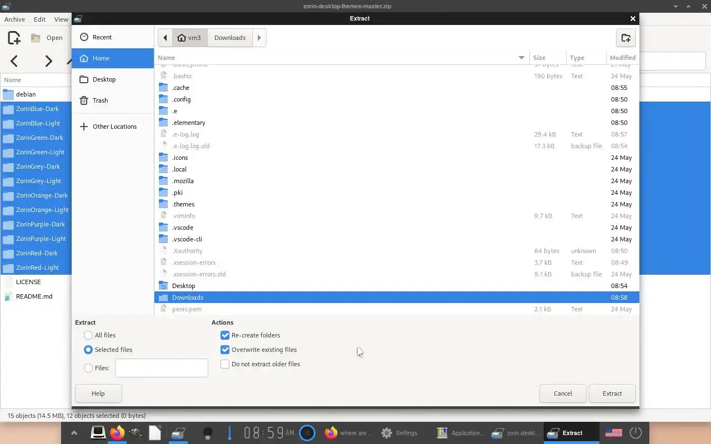Switch to the 'where are' Firefox taskbar window
This screenshot has height=444, width=711.
click(349, 433)
